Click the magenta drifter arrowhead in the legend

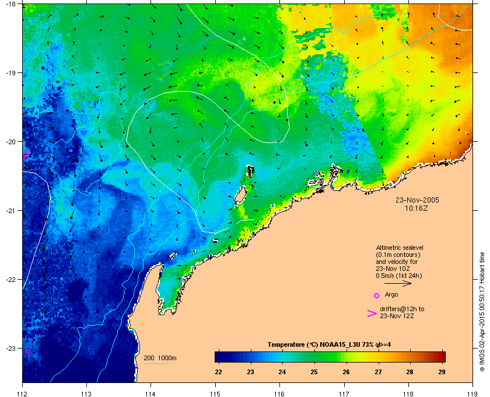372,314
